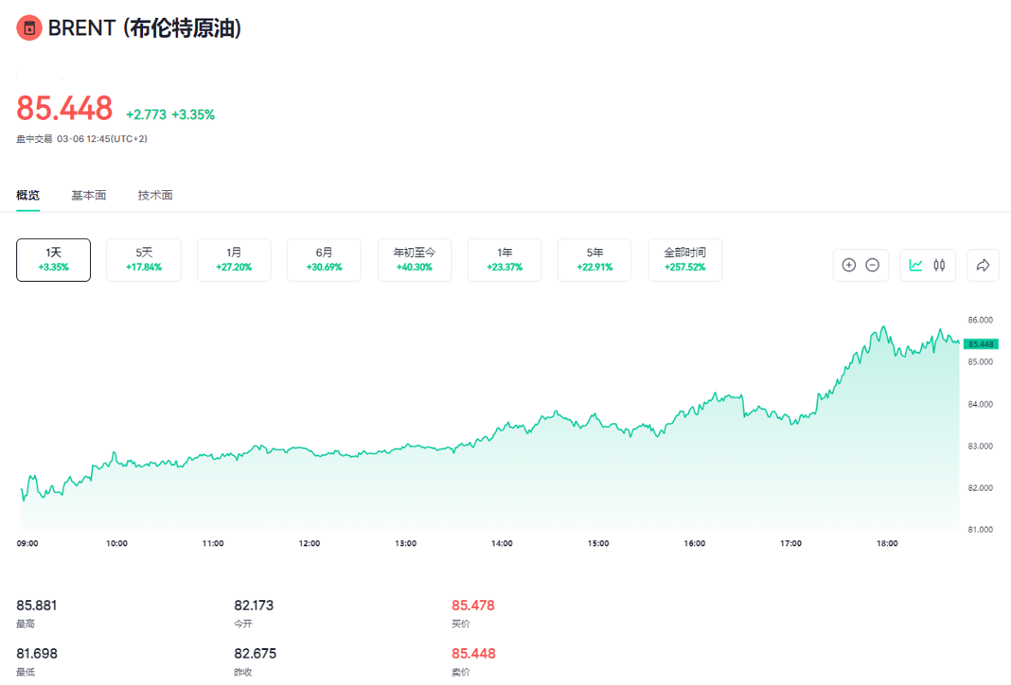Click the 17:00 marker on time axis
This screenshot has width=1011, height=685.
pos(791,543)
